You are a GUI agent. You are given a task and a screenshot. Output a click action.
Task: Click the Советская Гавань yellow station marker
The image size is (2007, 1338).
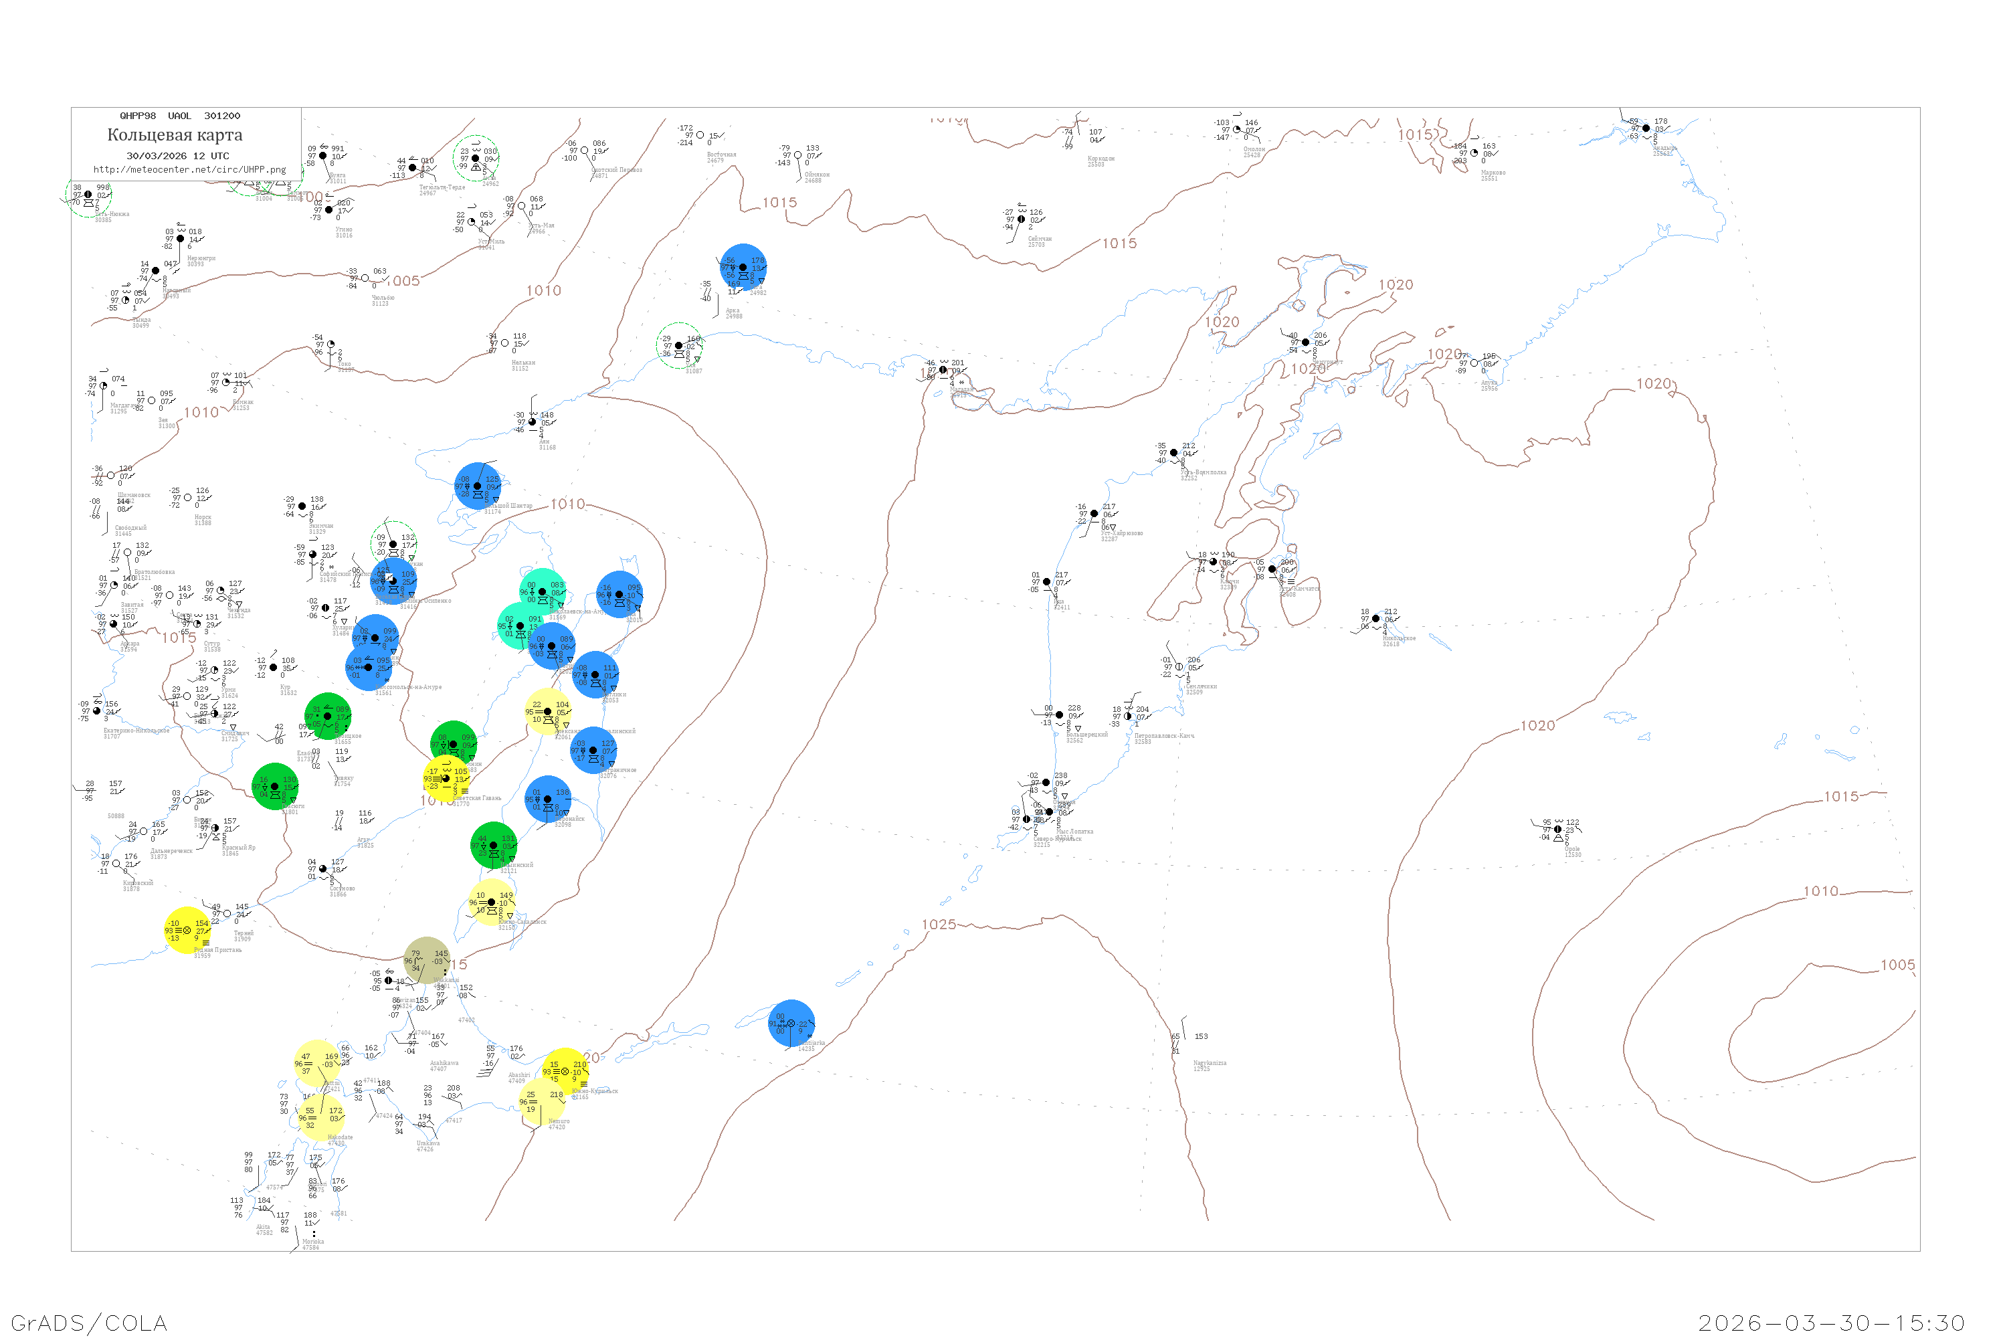[x=446, y=778]
